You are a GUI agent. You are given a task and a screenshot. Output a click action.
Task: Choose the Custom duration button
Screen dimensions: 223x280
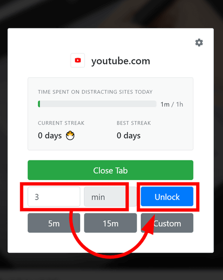167,223
